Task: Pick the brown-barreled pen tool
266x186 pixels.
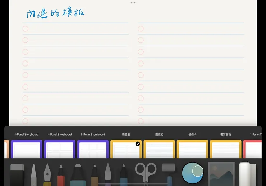Action: click(95, 175)
